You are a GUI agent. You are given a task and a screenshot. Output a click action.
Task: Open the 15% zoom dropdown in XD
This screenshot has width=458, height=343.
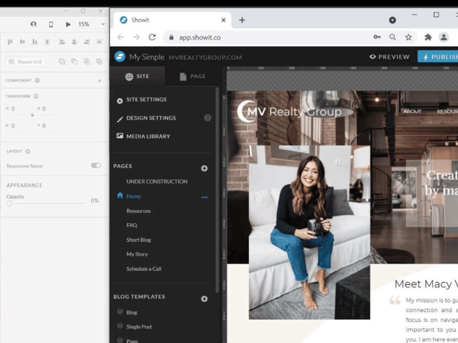[103, 24]
